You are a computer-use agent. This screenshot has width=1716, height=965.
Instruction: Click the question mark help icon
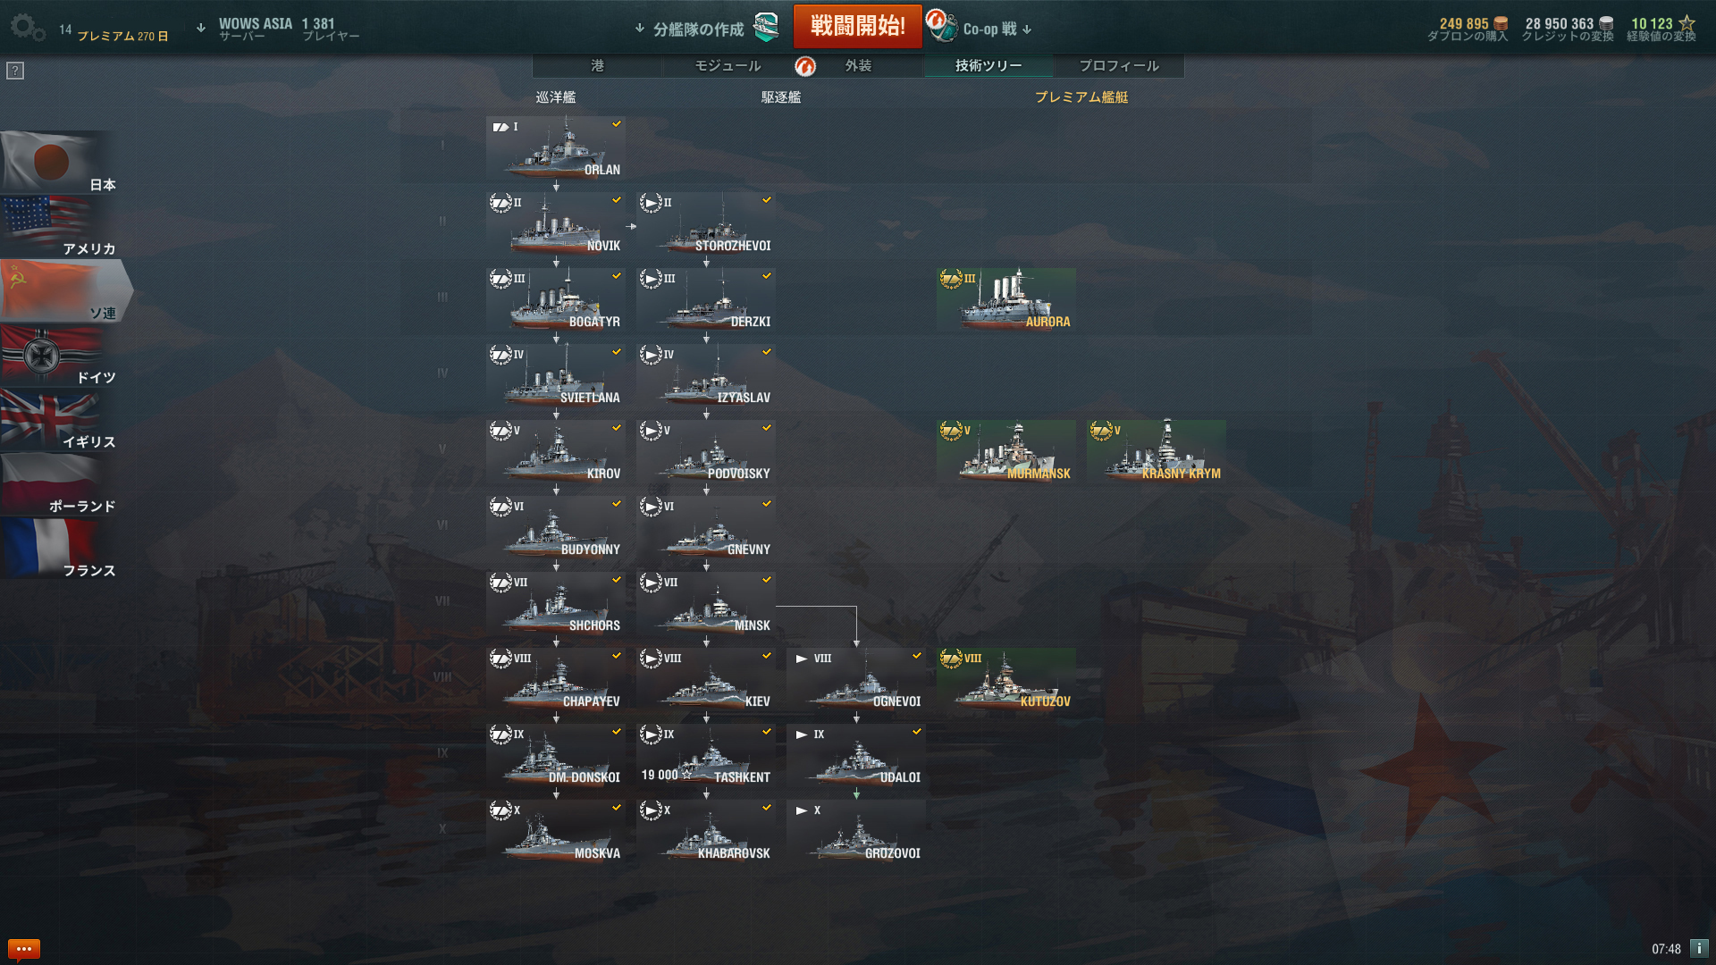click(15, 71)
